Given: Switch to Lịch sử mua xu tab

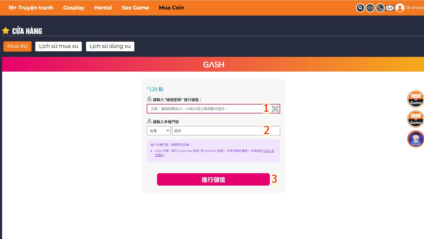Looking at the screenshot, I should pos(58,46).
